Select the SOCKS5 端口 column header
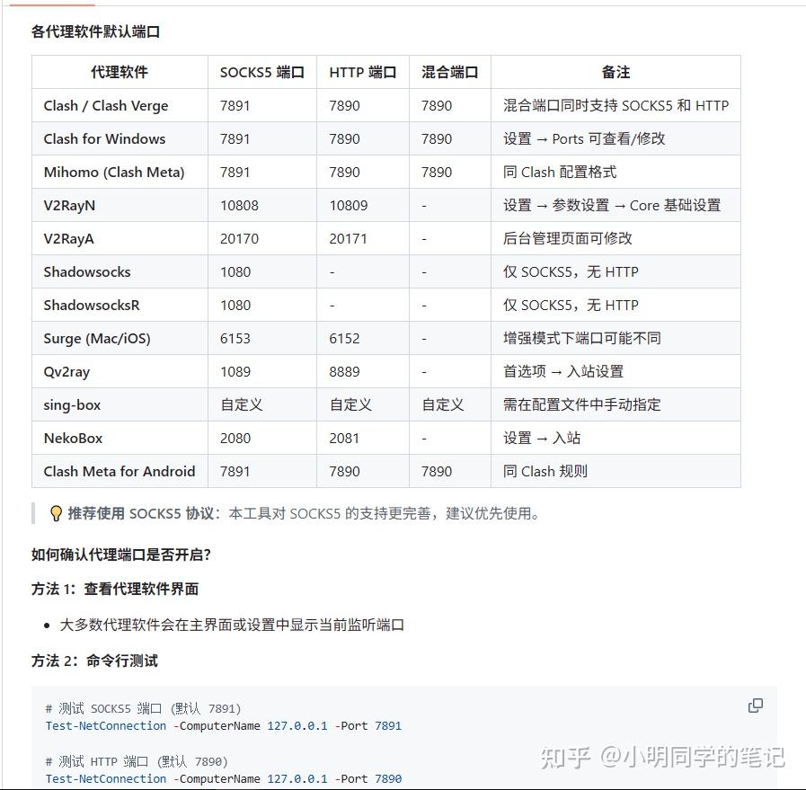 (262, 72)
